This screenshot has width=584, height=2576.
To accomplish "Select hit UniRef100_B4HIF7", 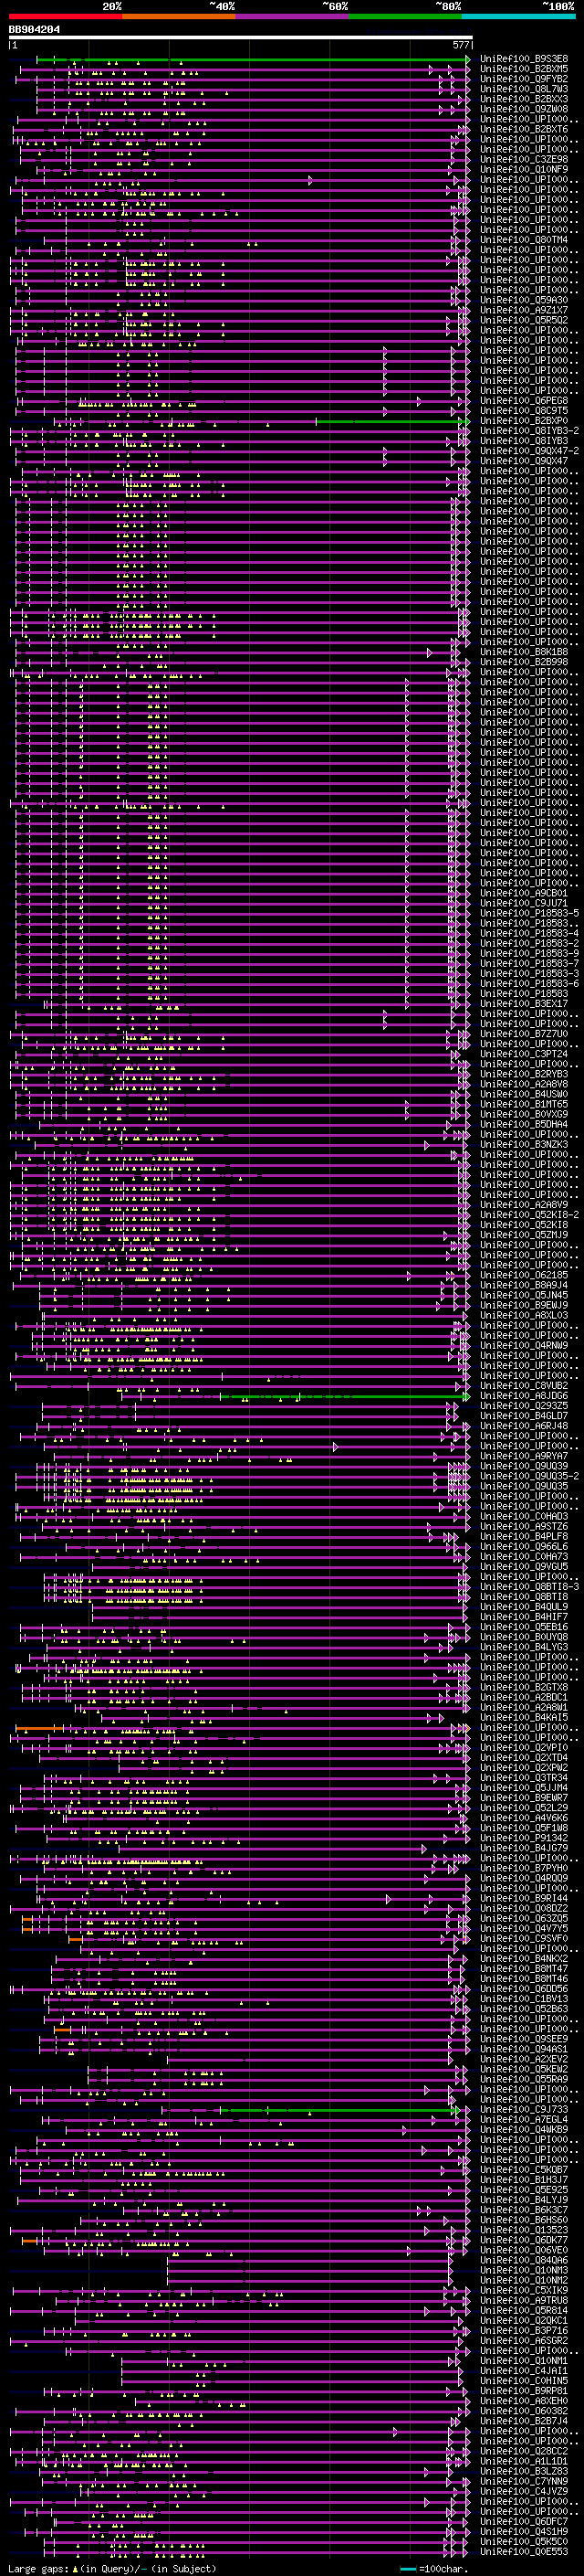I will point(524,1617).
